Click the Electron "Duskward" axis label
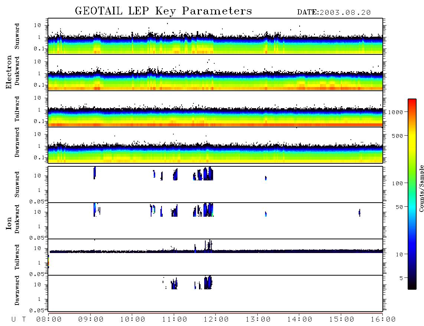The image size is (424, 326). pyautogui.click(x=17, y=71)
